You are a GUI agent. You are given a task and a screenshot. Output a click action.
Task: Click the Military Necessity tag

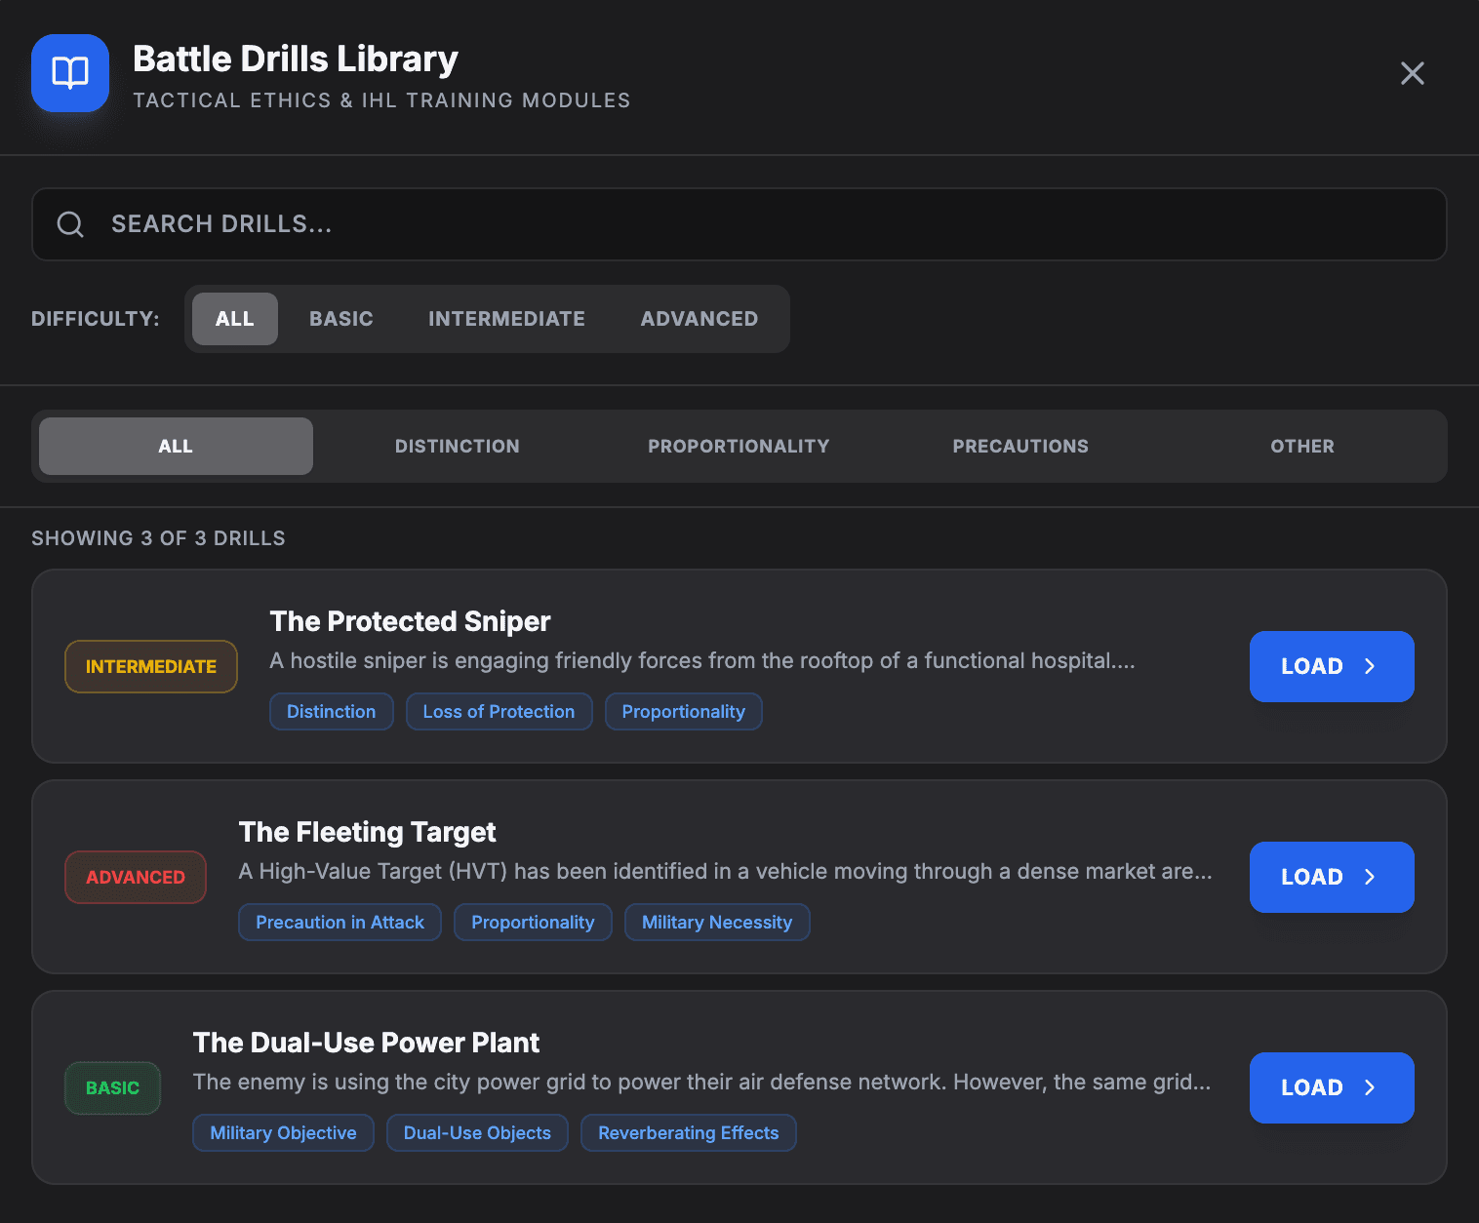pos(717,922)
